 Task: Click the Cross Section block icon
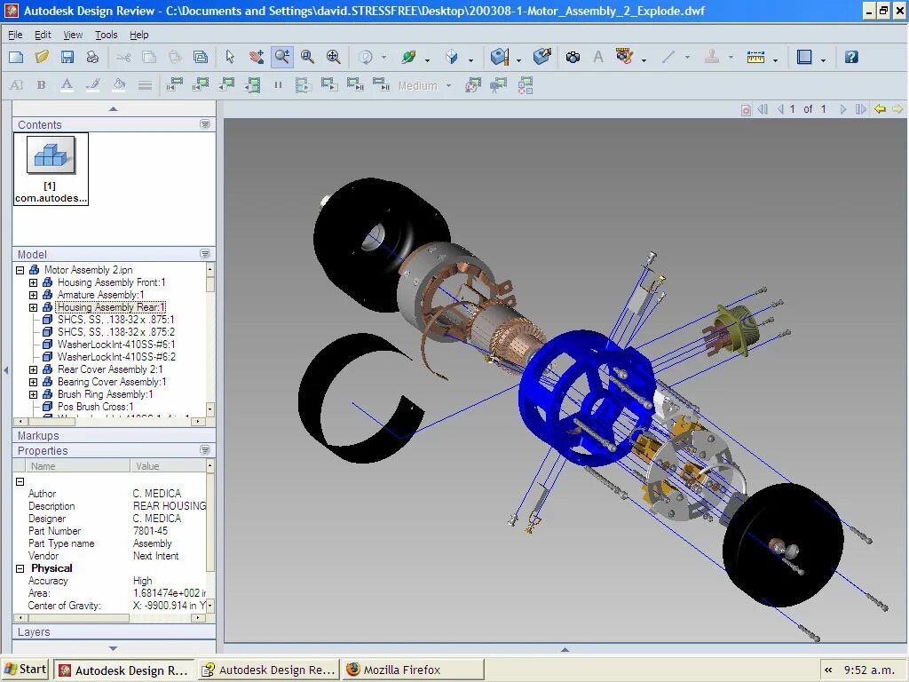(x=500, y=57)
